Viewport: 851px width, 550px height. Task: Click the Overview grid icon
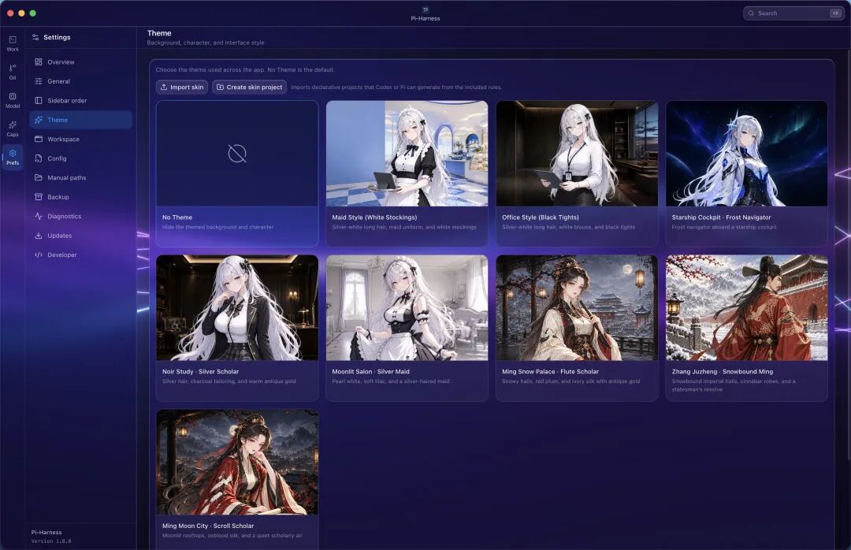pos(39,62)
